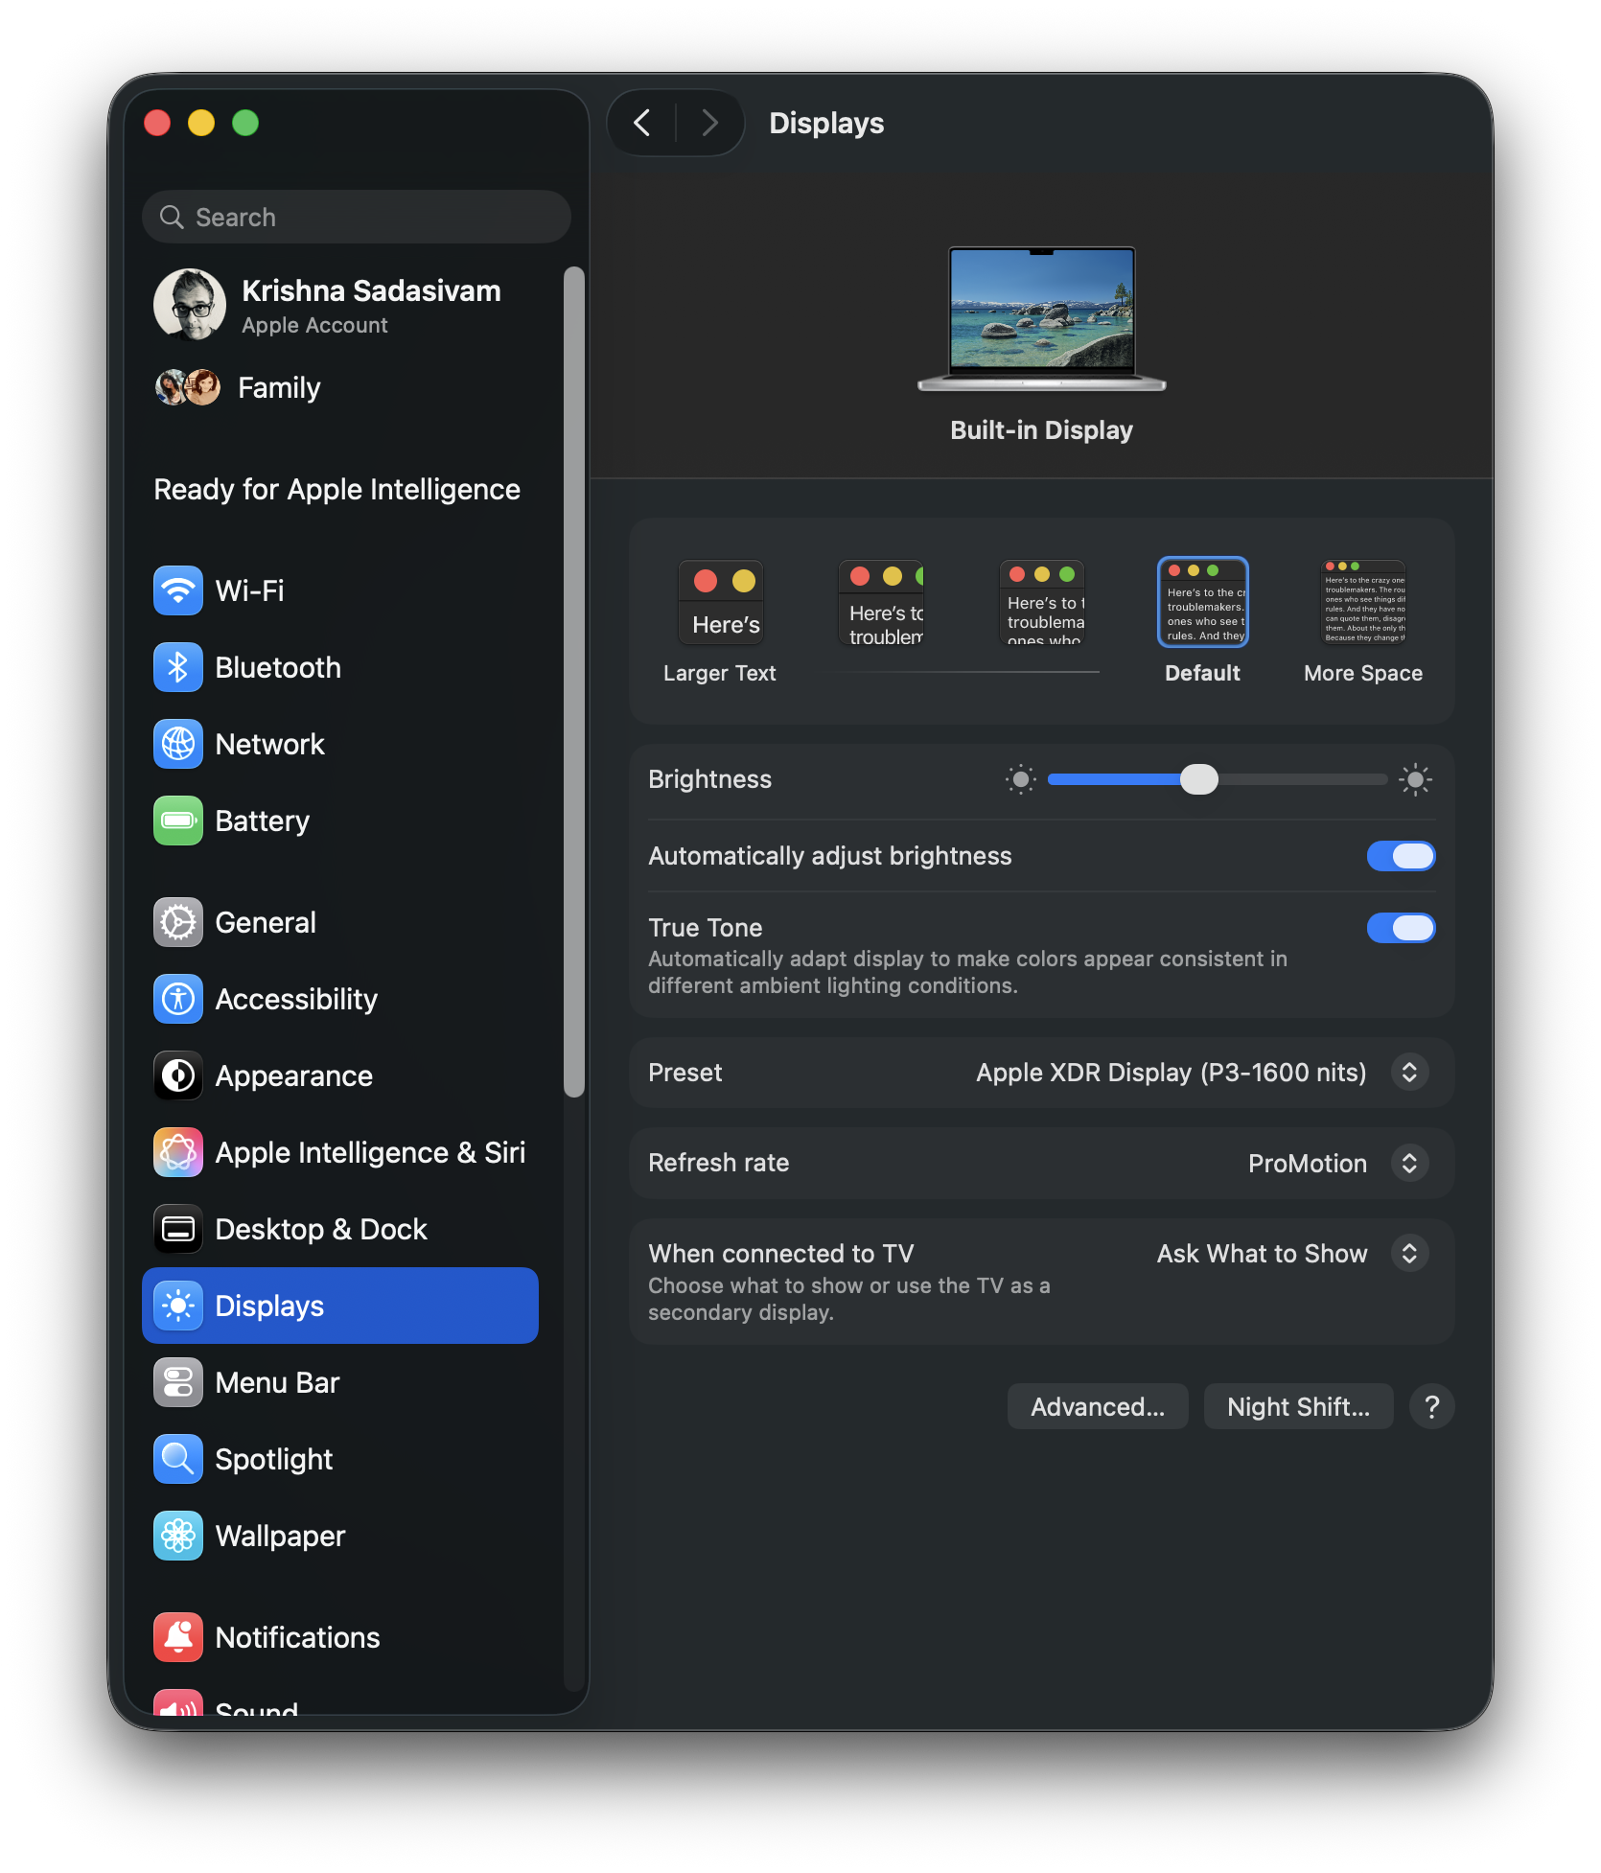Click Krishna Sadasivam profile picture

click(190, 305)
